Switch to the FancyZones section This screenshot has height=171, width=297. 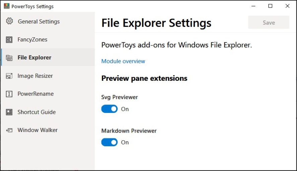32,40
